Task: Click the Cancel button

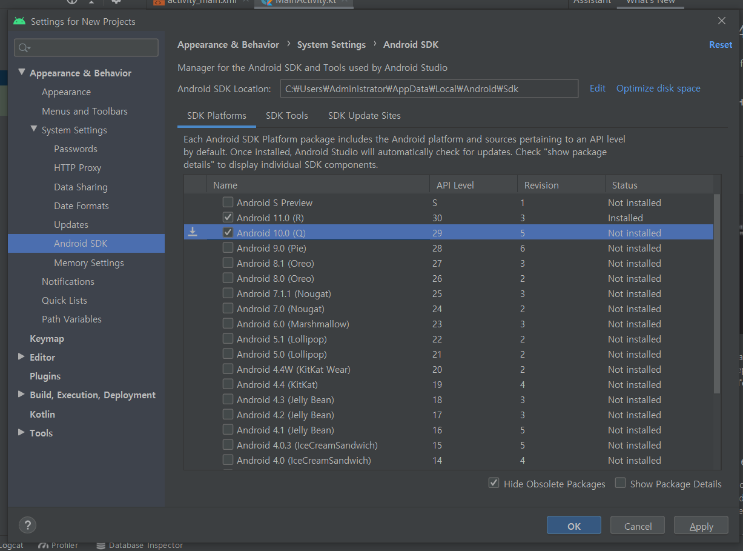Action: tap(638, 526)
